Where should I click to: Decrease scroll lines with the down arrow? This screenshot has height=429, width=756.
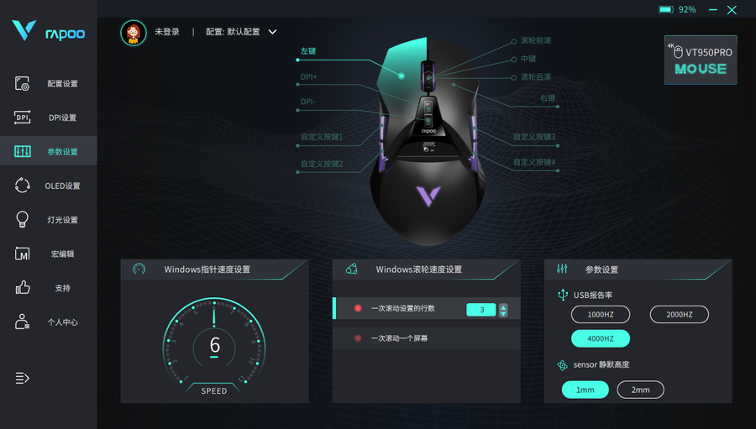[503, 313]
